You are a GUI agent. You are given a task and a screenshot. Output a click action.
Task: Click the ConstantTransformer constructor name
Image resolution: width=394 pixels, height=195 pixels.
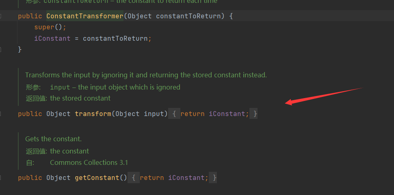pyautogui.click(x=84, y=16)
